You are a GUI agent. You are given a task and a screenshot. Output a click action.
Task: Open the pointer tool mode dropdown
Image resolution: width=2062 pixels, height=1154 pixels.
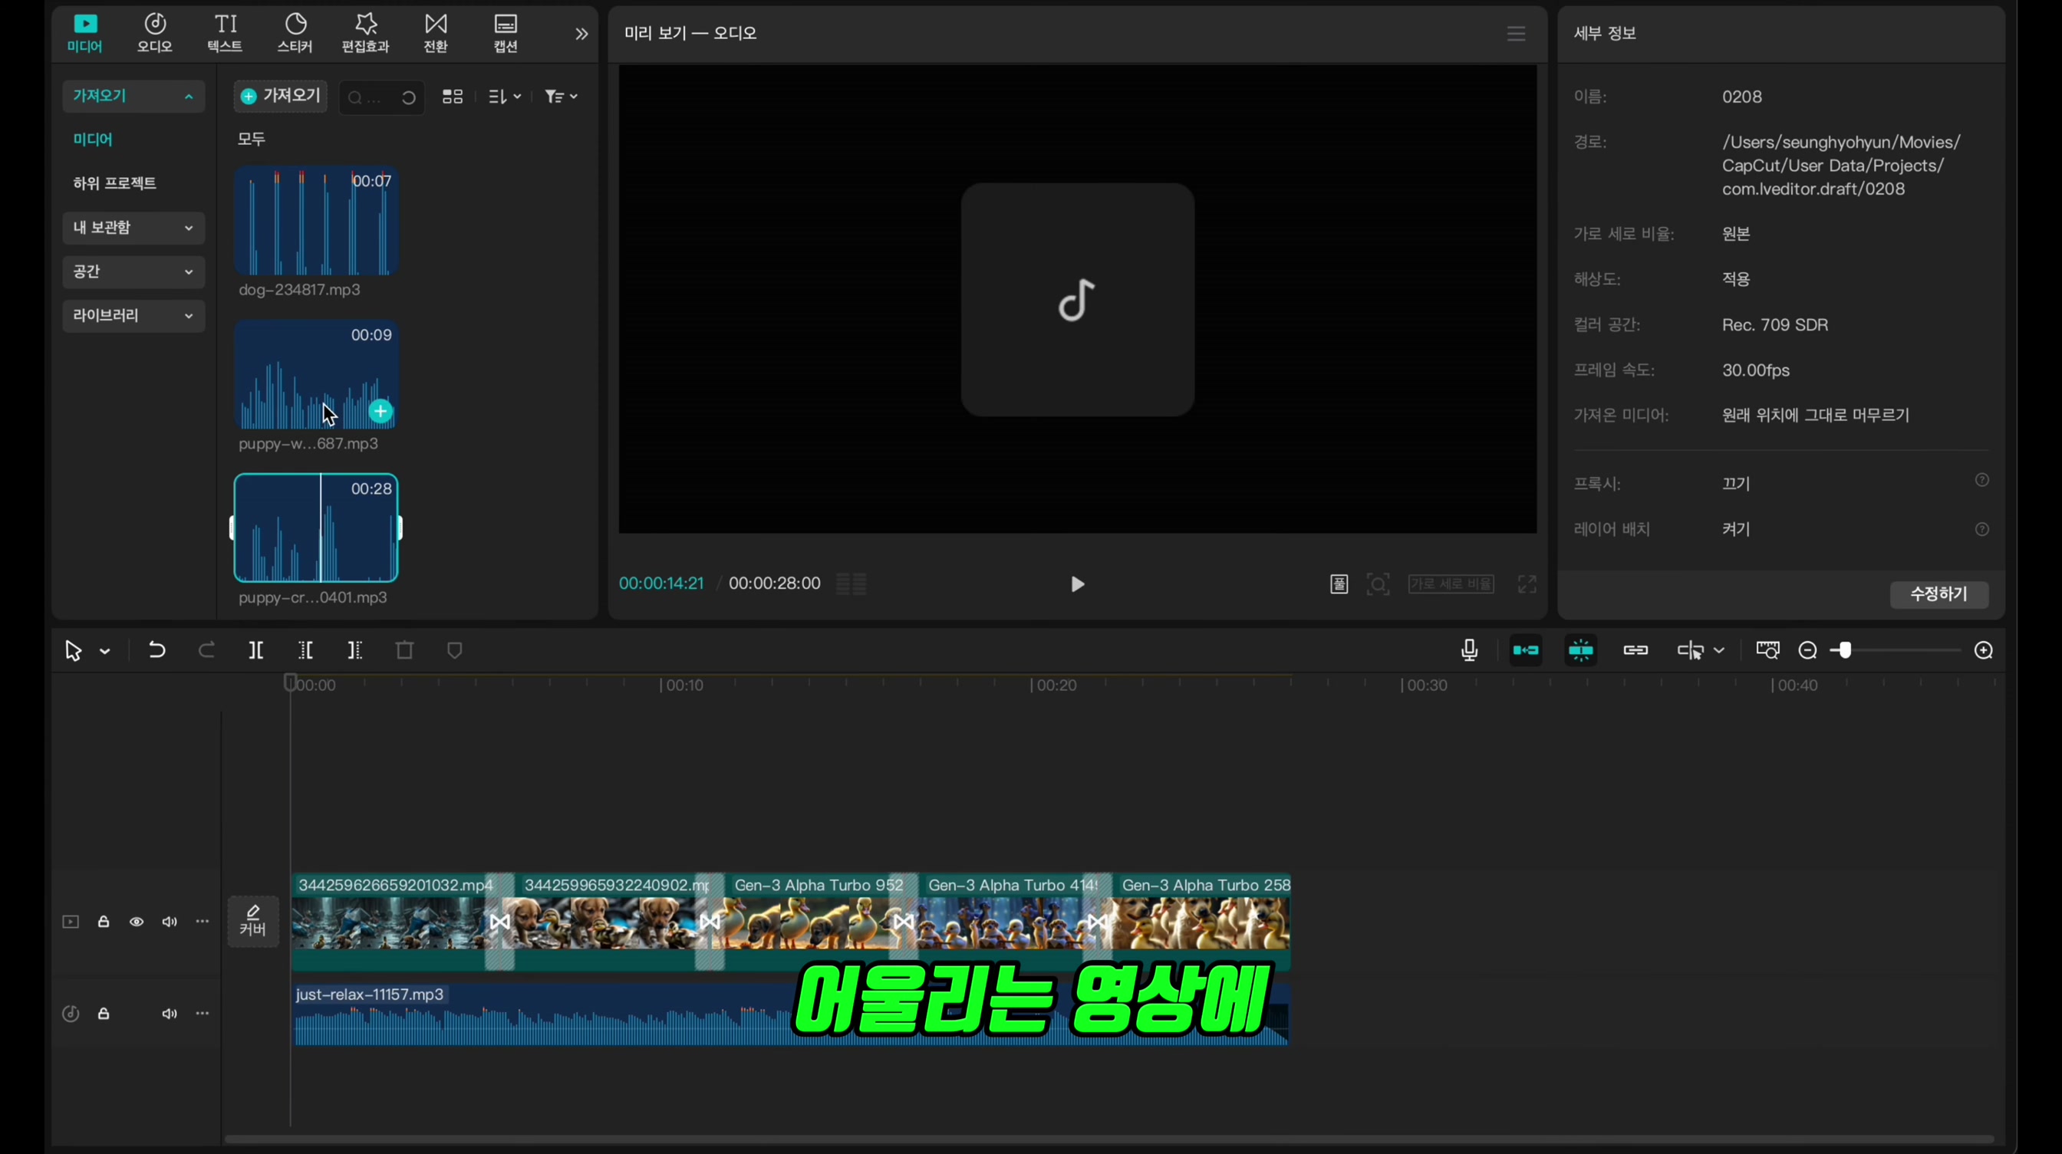[105, 653]
